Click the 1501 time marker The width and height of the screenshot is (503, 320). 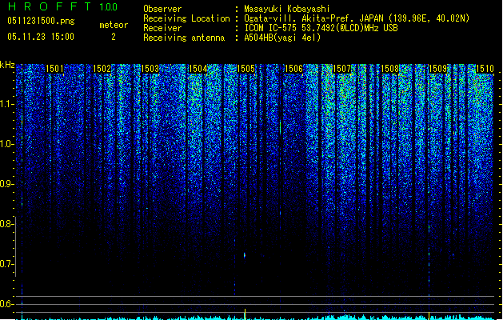[x=54, y=68]
